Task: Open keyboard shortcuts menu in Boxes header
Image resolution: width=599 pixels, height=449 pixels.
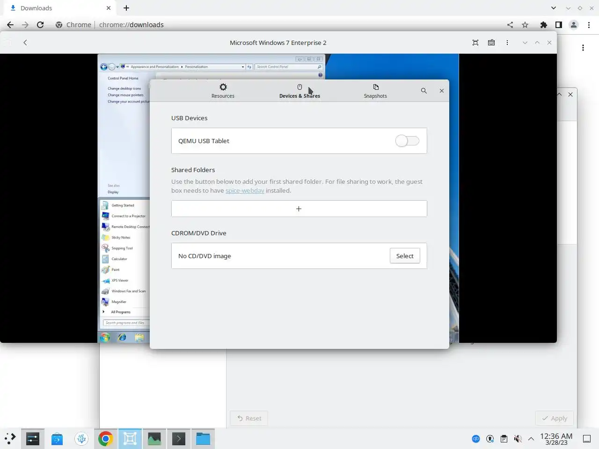Action: pyautogui.click(x=491, y=43)
